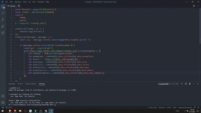Launch Brave browser from taskbar

coord(10,111)
